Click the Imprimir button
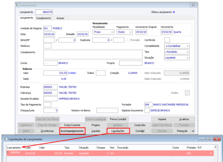The image size is (223, 162). [x=162, y=119]
